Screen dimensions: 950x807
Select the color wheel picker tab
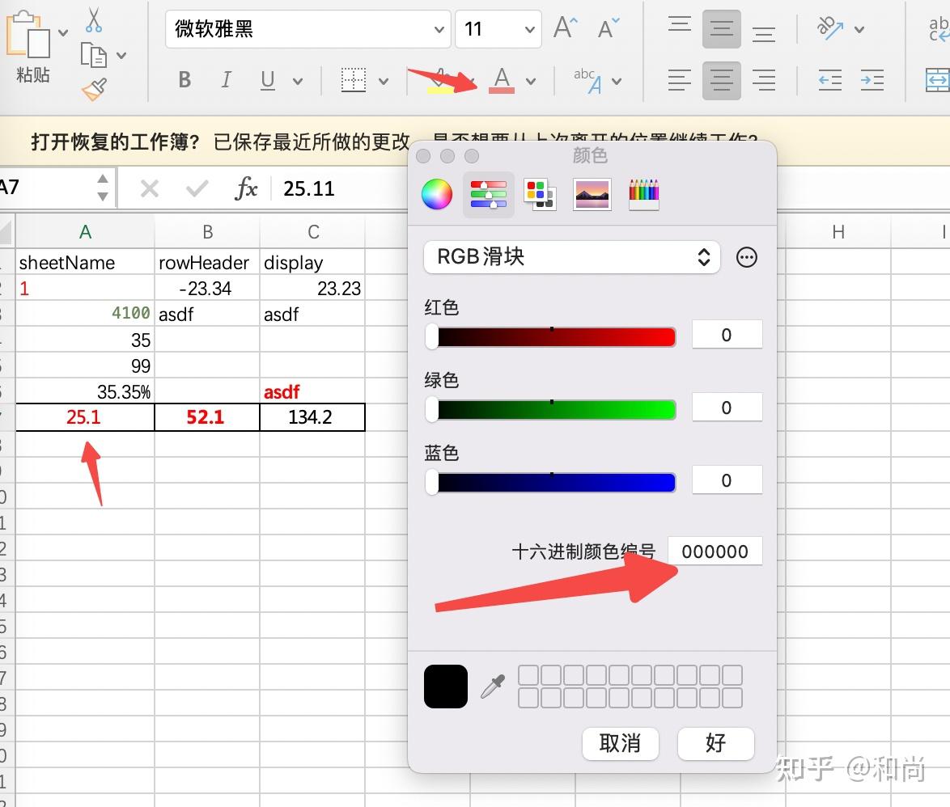coord(436,194)
